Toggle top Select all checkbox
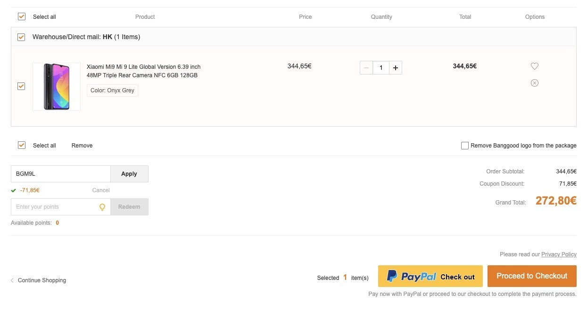This screenshot has width=587, height=311. [x=21, y=16]
